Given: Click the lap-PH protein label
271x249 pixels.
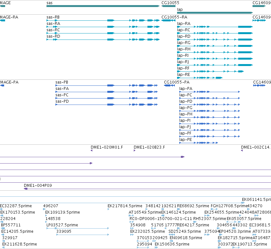Looking at the screenshot, I should click(186, 114).
